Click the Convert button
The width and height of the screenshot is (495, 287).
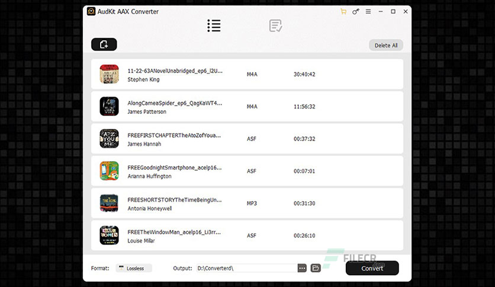point(372,268)
